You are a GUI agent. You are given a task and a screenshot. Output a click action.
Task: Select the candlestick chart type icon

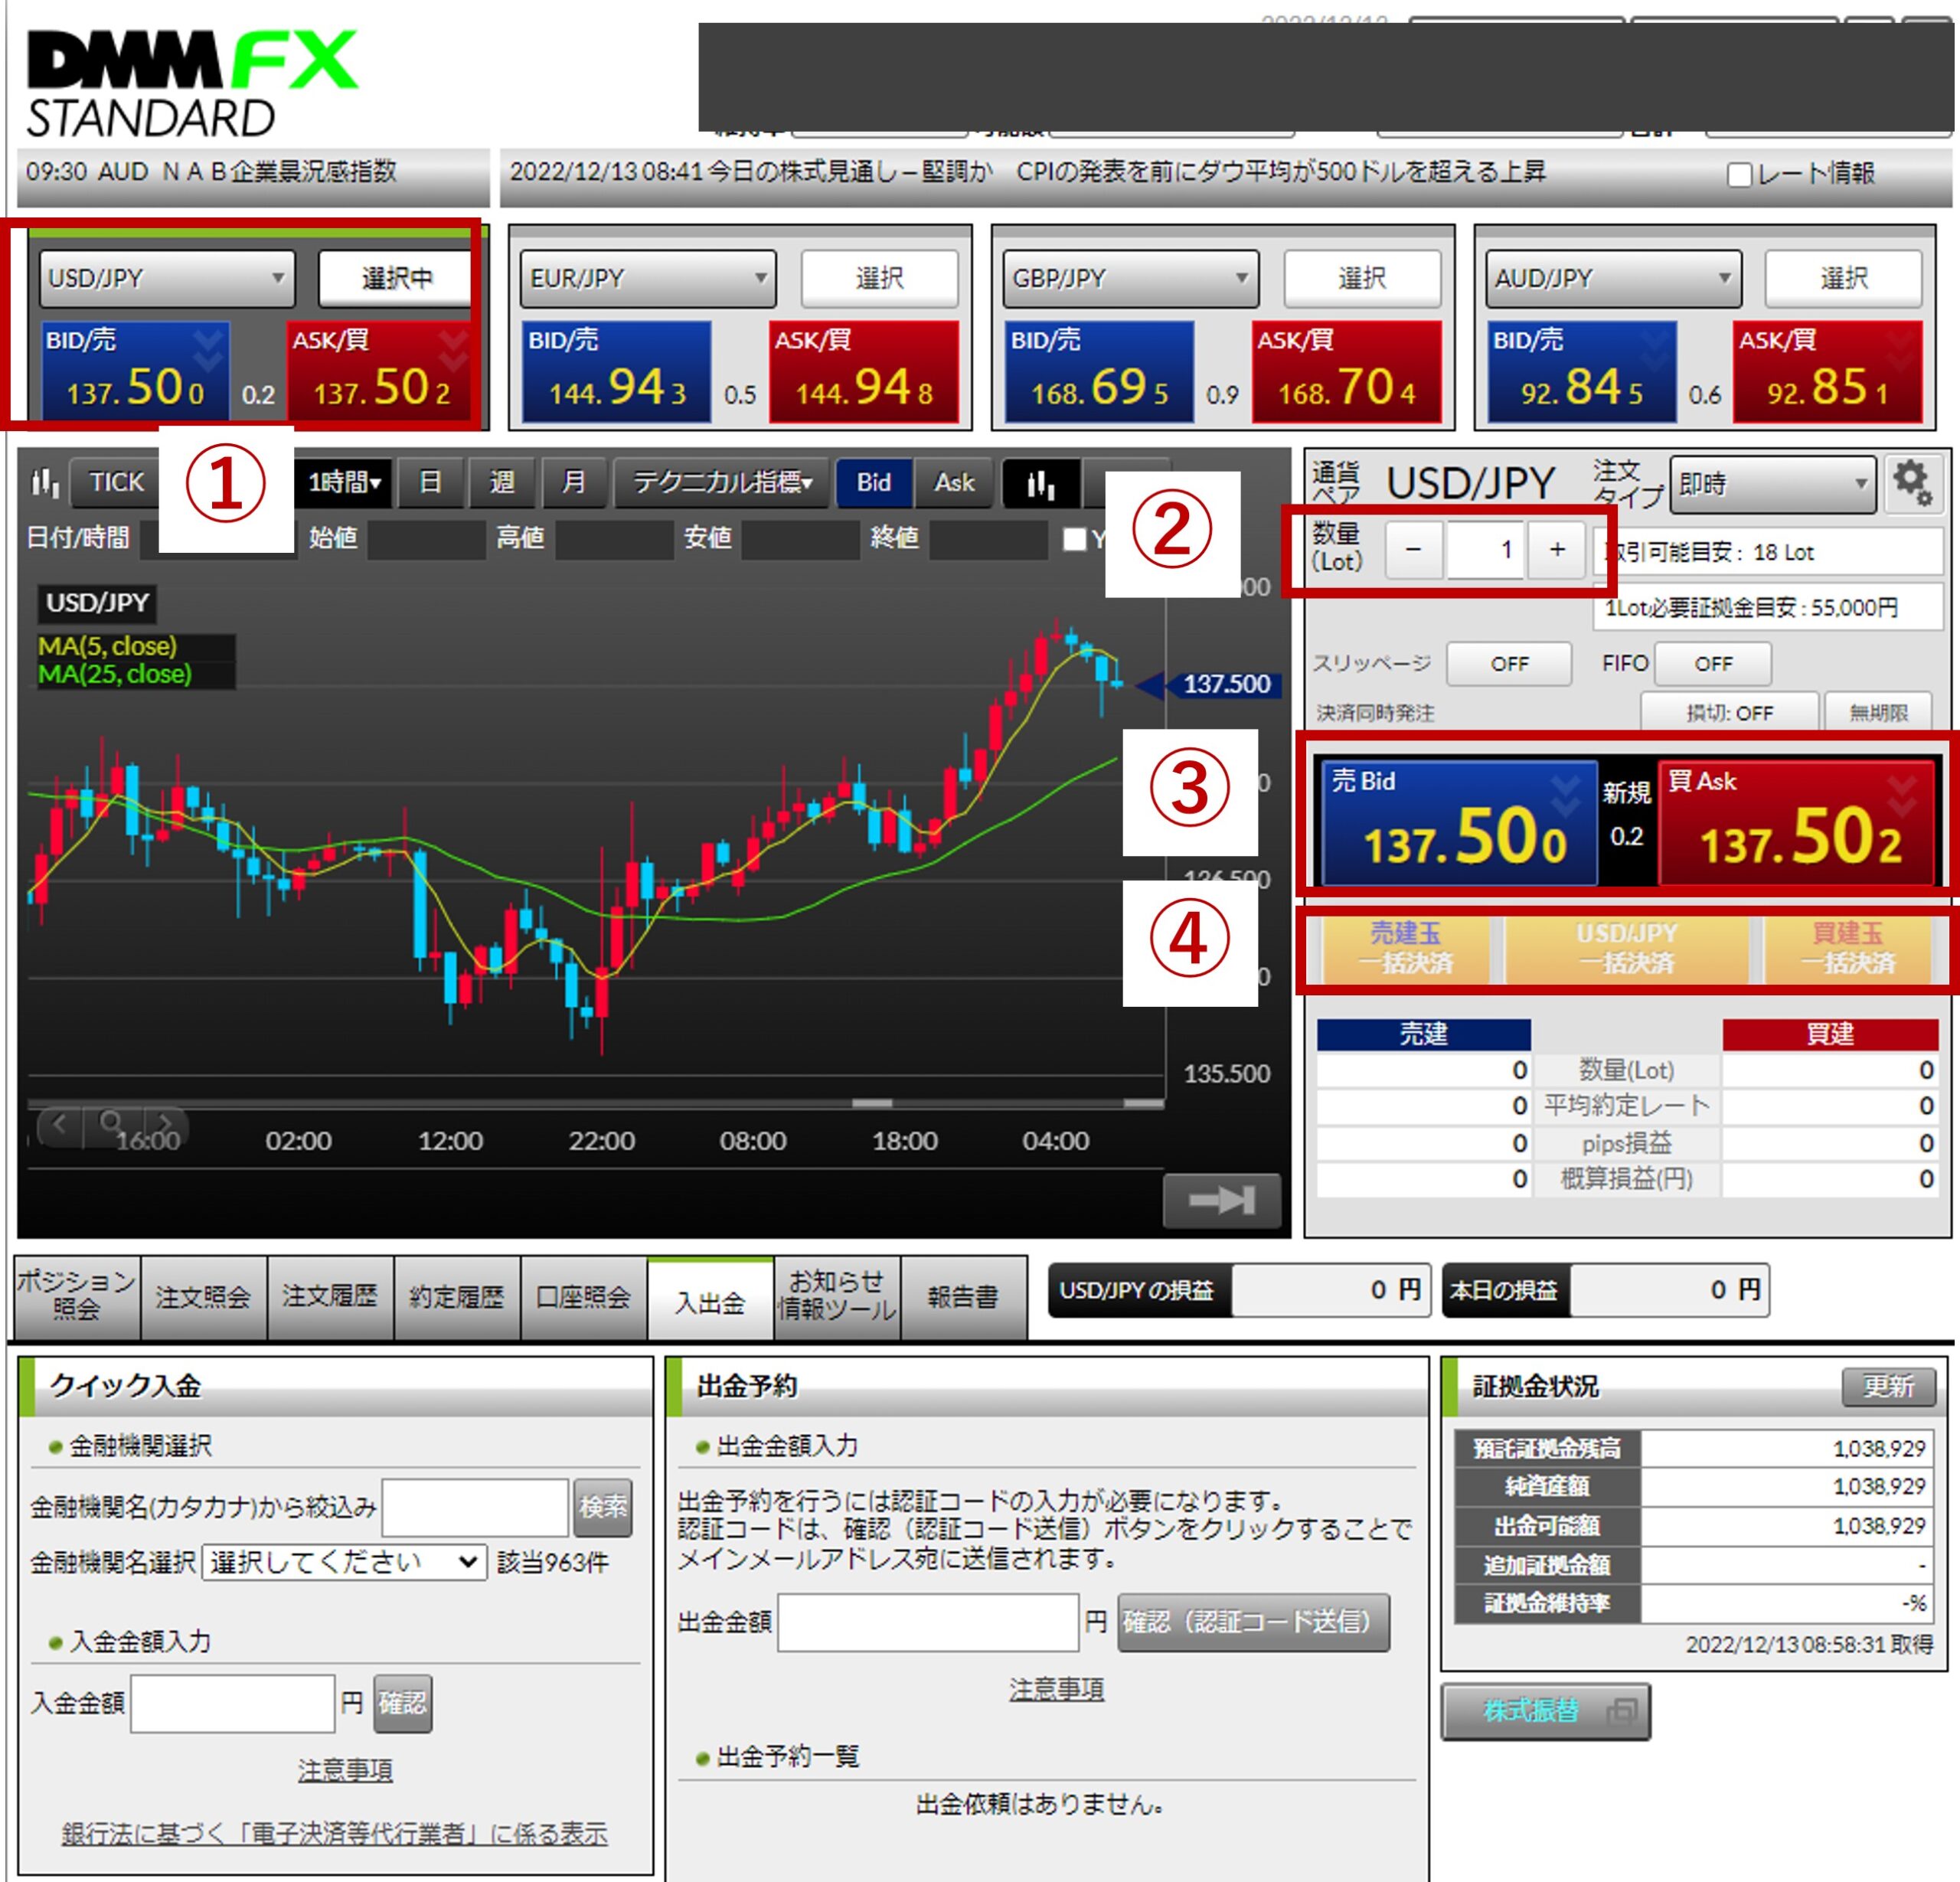1040,484
